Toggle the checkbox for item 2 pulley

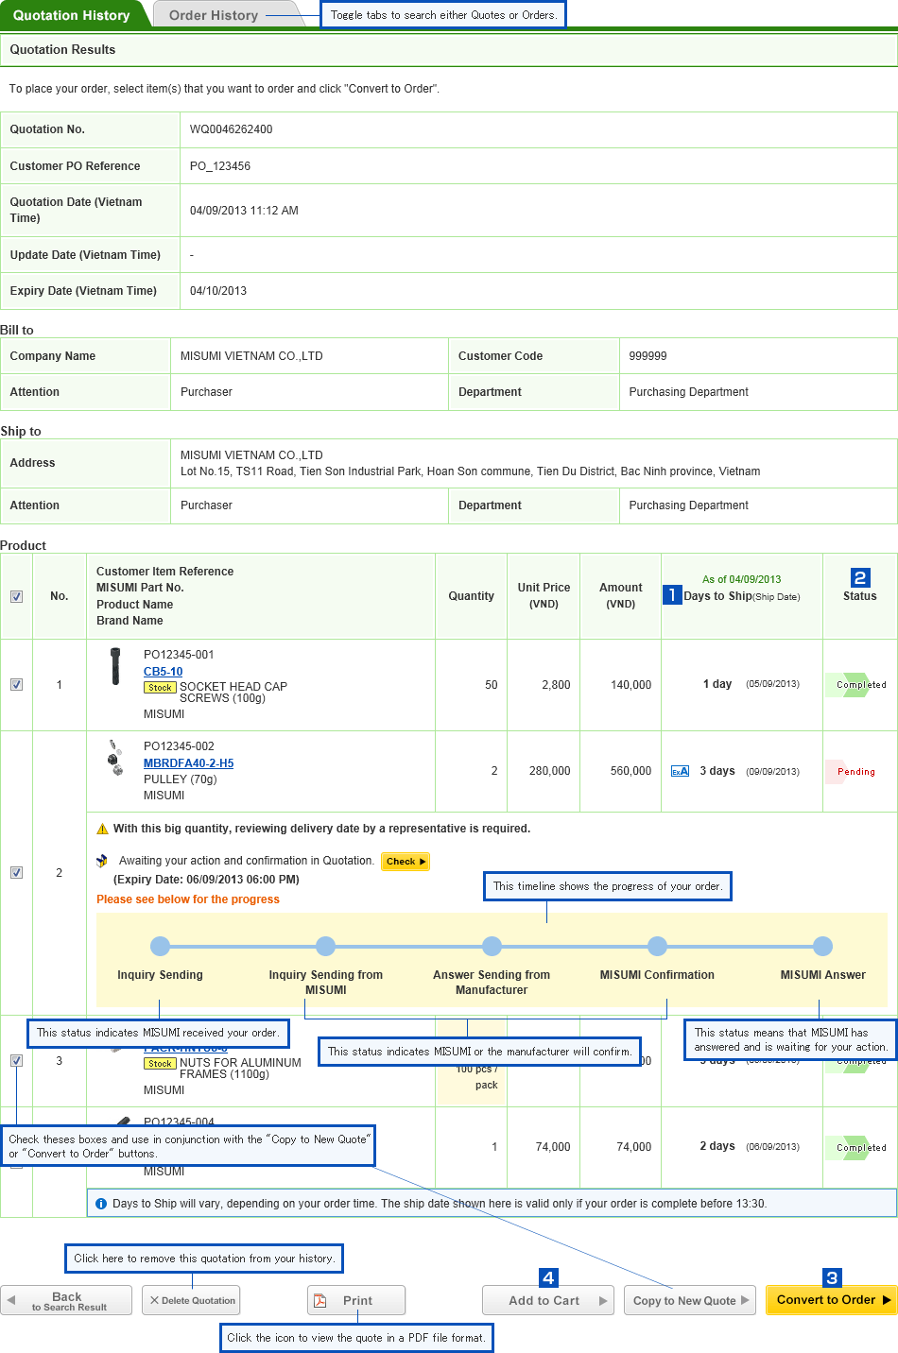pos(16,872)
